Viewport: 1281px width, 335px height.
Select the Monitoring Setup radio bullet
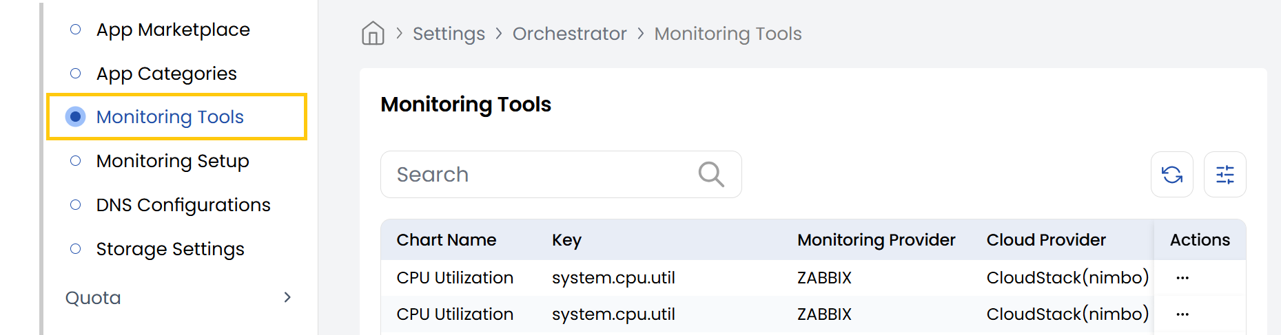coord(76,161)
